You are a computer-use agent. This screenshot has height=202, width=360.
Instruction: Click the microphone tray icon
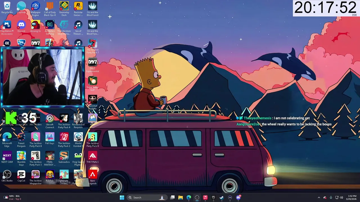(x=331, y=198)
